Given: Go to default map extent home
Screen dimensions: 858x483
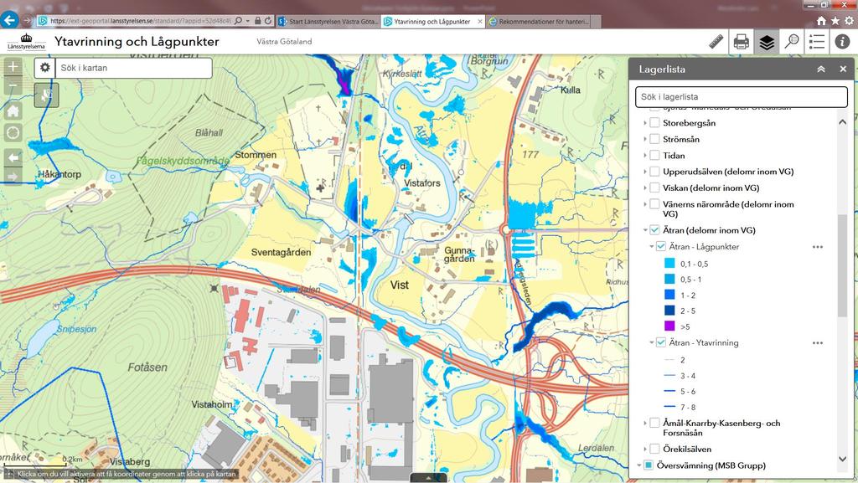Looking at the screenshot, I should 13,111.
